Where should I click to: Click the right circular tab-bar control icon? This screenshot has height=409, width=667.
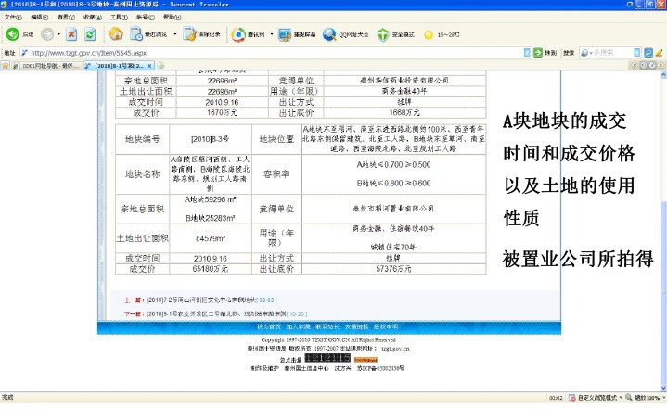click(x=652, y=66)
